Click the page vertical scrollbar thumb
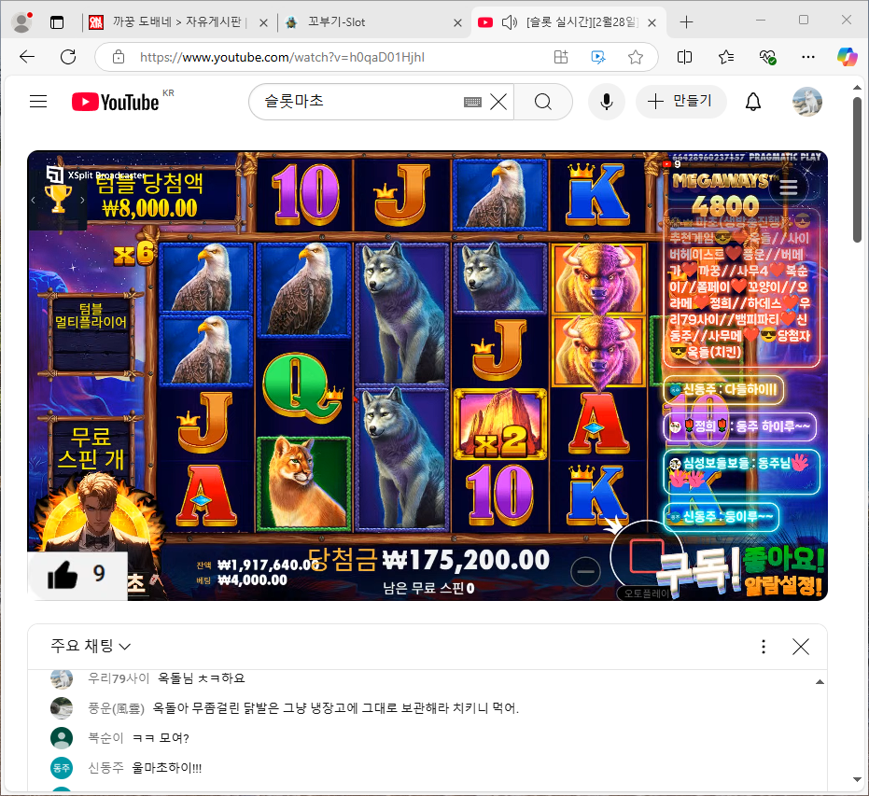Screen dimensions: 869x796 (857, 169)
